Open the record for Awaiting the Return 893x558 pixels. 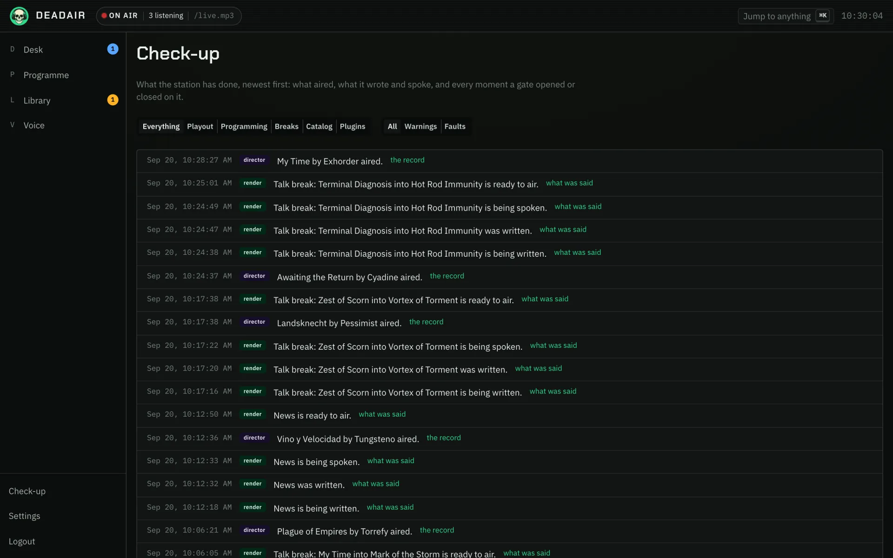(447, 276)
